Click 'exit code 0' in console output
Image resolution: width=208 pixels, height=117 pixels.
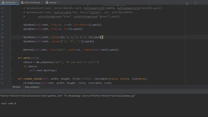(9, 103)
